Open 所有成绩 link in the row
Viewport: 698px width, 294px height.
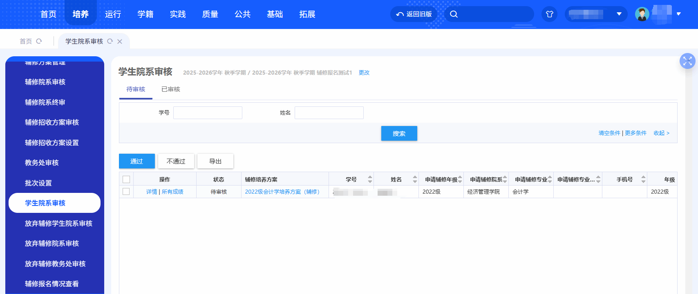(172, 192)
